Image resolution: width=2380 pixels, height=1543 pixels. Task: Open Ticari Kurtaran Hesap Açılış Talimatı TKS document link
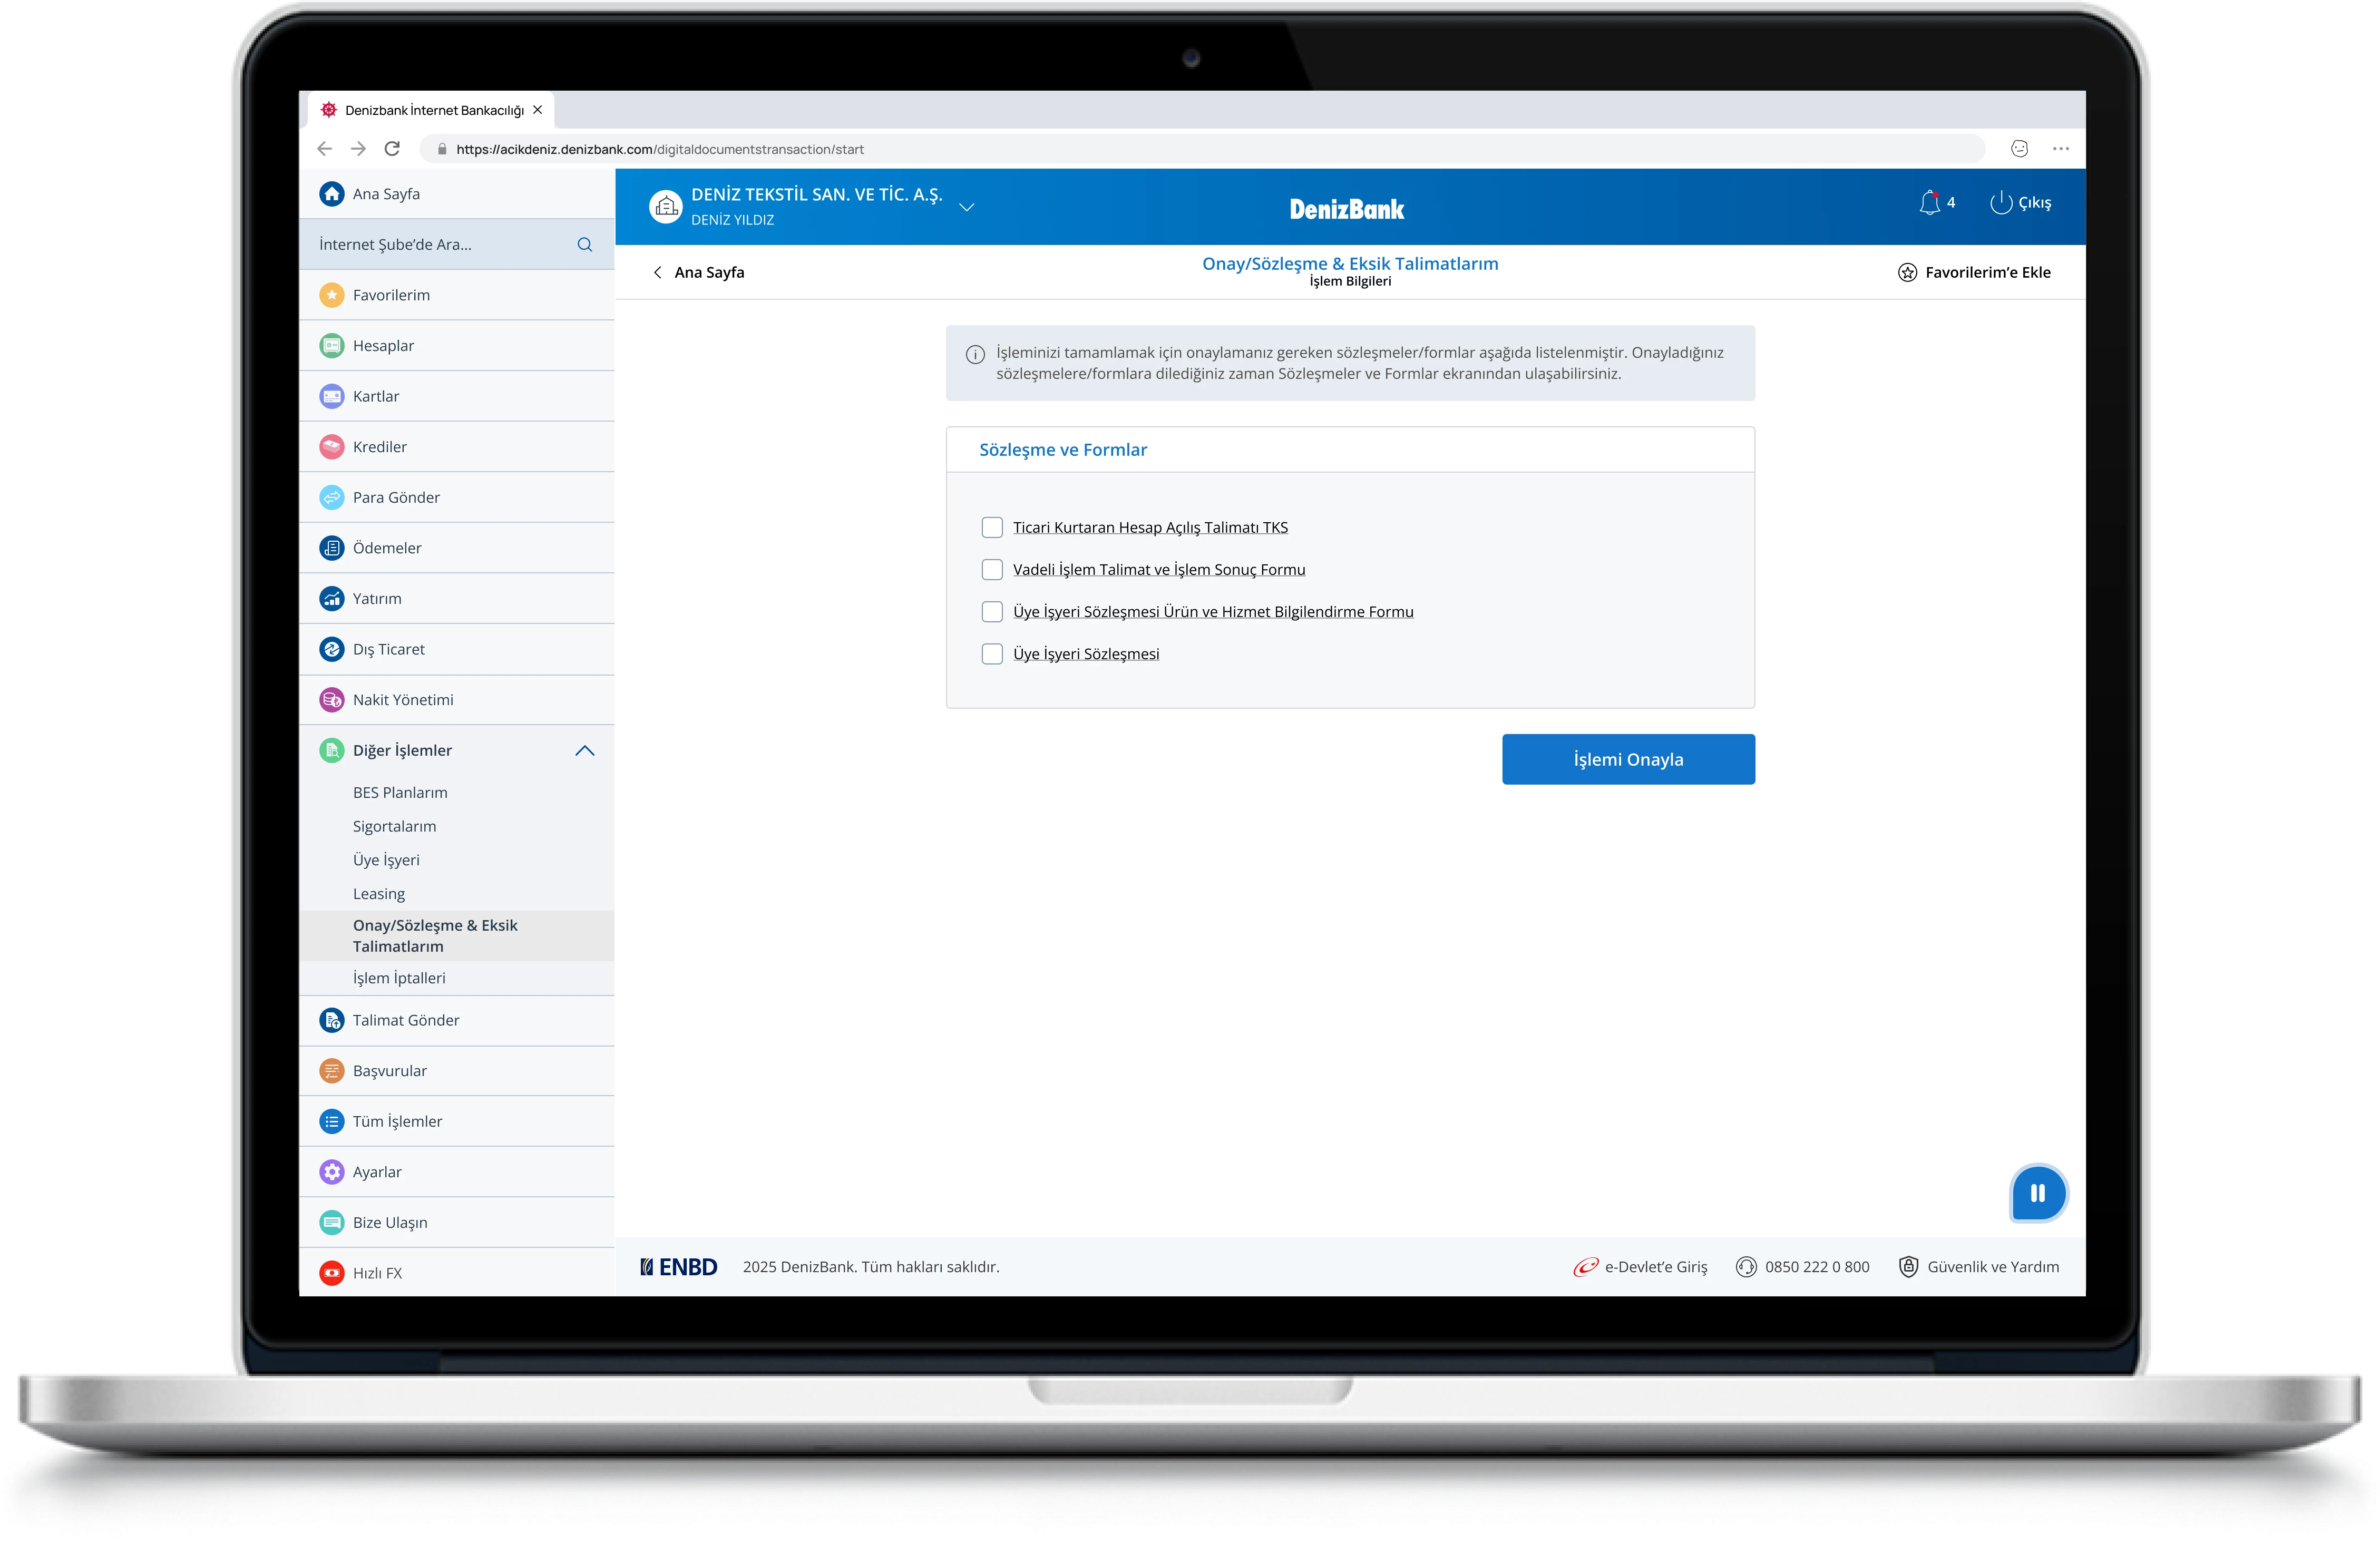pyautogui.click(x=1150, y=528)
